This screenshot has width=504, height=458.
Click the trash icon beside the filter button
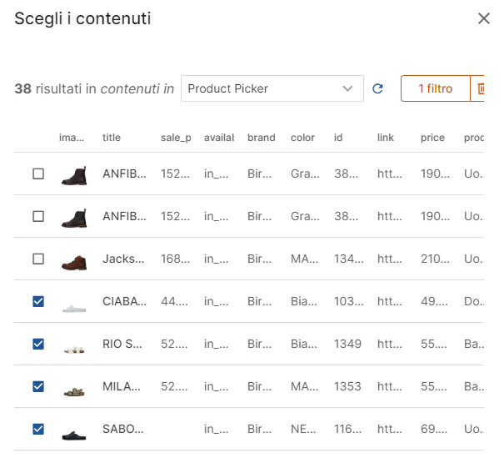480,88
